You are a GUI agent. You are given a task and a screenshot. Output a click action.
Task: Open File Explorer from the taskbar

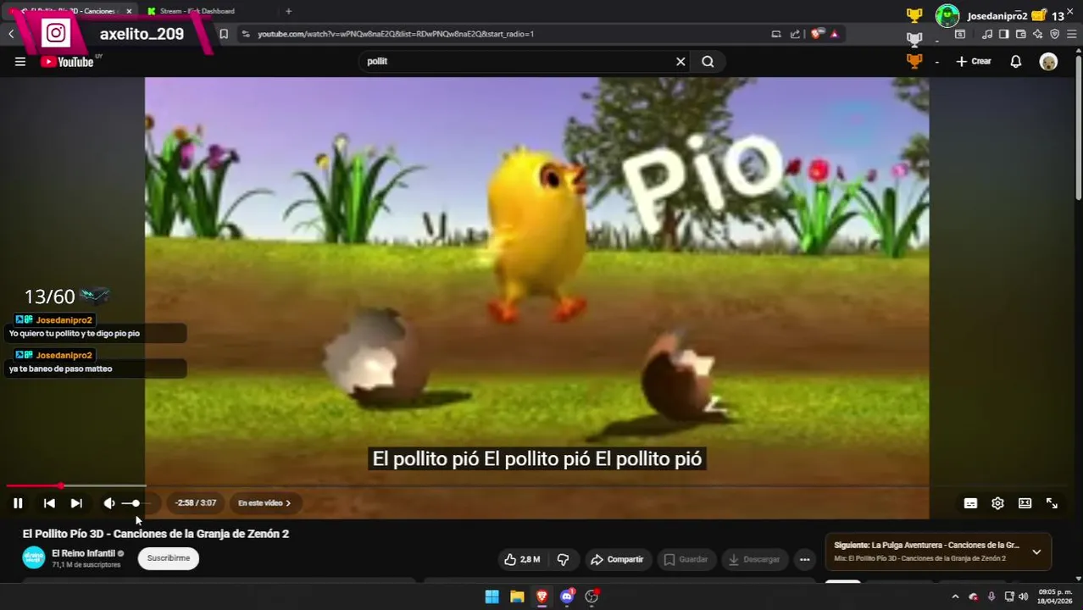pyautogui.click(x=517, y=596)
